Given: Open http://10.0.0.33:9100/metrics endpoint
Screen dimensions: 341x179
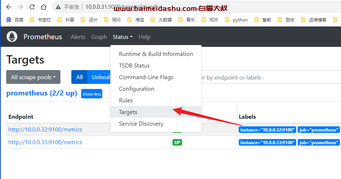Looking at the screenshot, I should pos(45,142).
